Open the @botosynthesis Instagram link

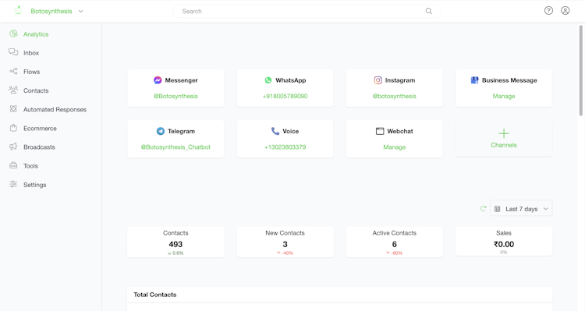pyautogui.click(x=395, y=96)
